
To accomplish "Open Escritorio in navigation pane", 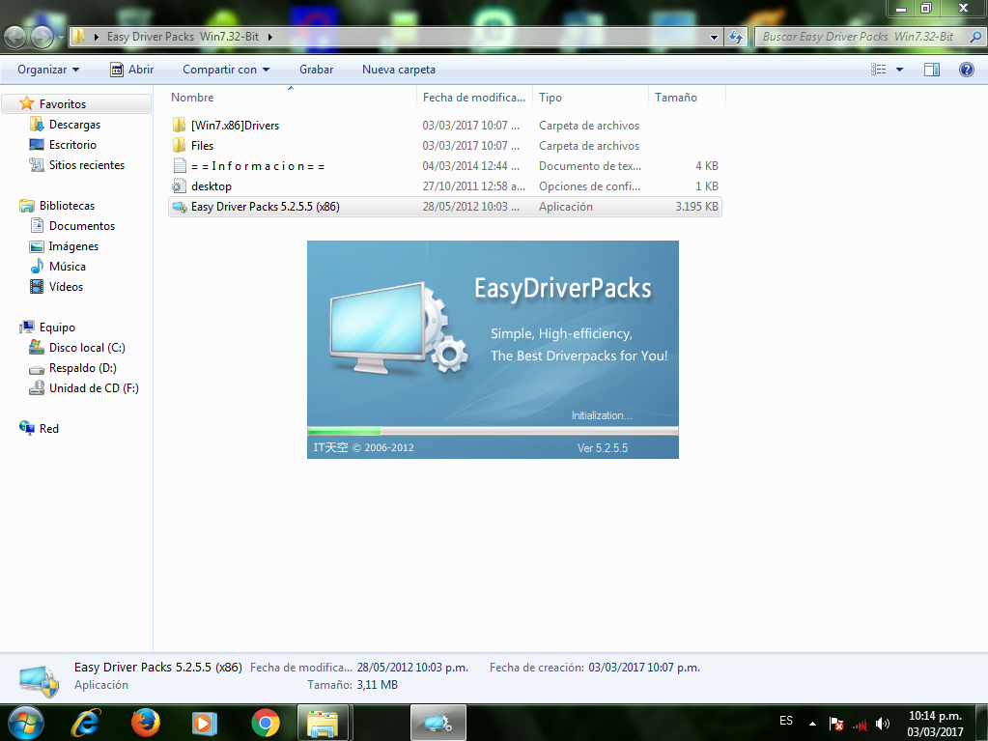I will tap(63, 144).
